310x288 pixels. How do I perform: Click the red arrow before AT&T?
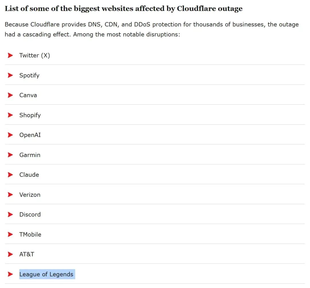(x=10, y=254)
